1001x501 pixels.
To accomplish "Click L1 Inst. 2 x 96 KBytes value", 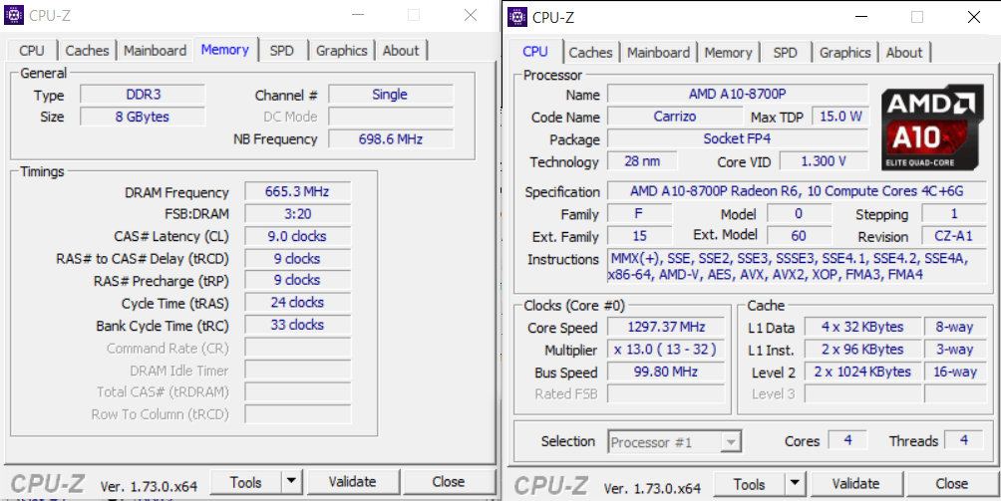I will click(862, 350).
